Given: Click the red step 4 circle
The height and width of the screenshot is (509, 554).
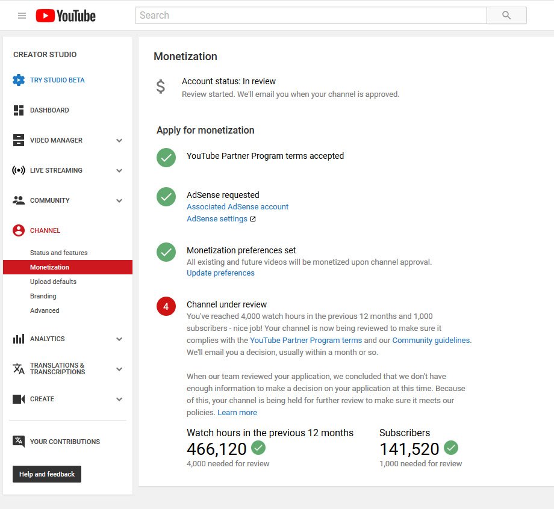Looking at the screenshot, I should pos(166,306).
